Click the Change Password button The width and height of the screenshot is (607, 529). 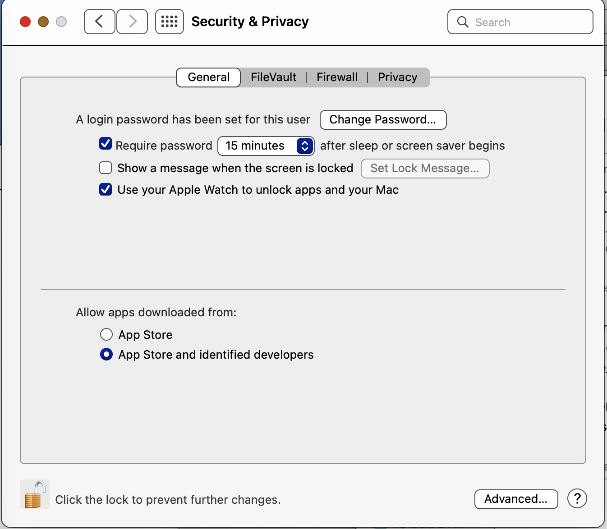pyautogui.click(x=383, y=120)
